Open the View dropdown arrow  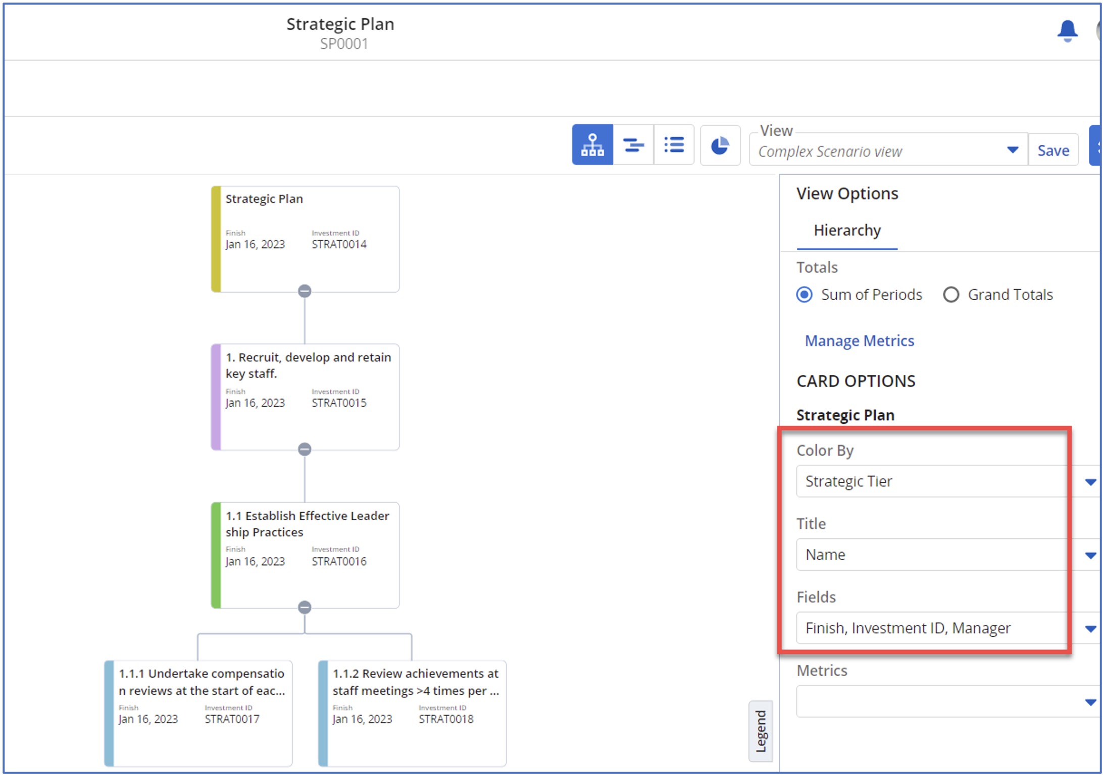tap(1012, 150)
